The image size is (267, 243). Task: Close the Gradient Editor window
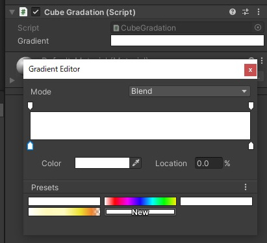250,70
